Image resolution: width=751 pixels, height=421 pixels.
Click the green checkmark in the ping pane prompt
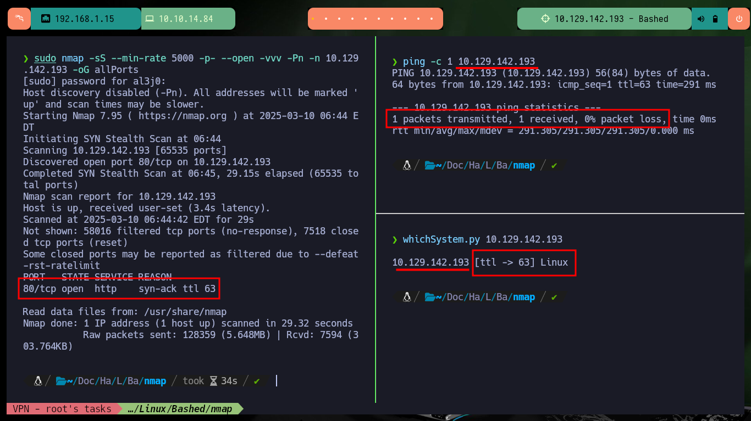tap(554, 165)
